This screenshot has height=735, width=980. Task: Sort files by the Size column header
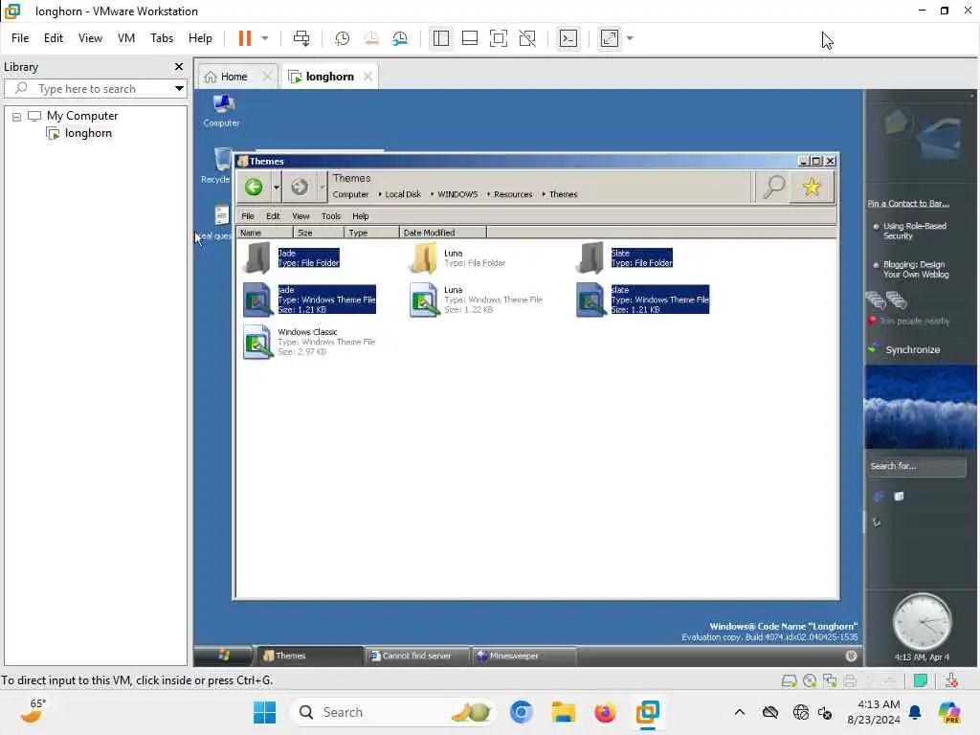(319, 233)
